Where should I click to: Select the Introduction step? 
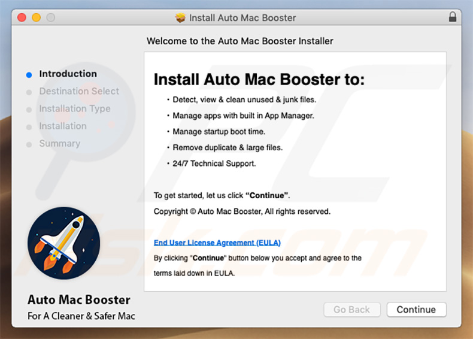click(68, 74)
